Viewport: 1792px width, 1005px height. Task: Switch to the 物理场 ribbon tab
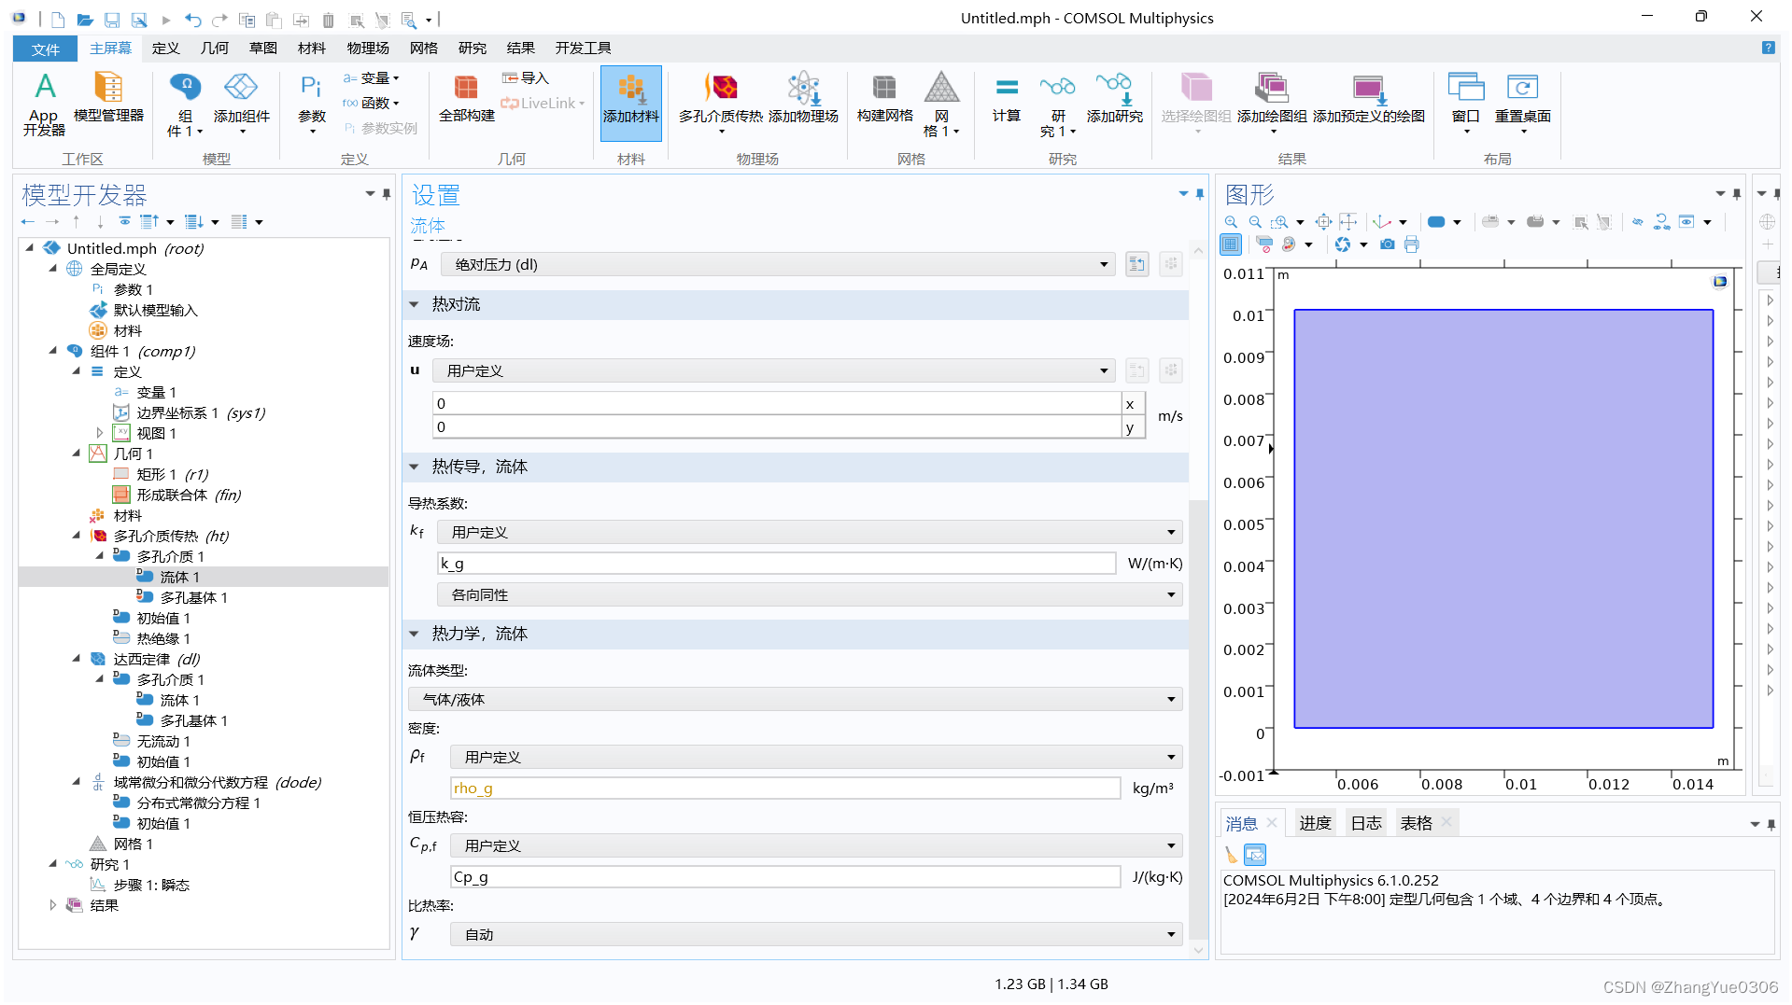[368, 49]
